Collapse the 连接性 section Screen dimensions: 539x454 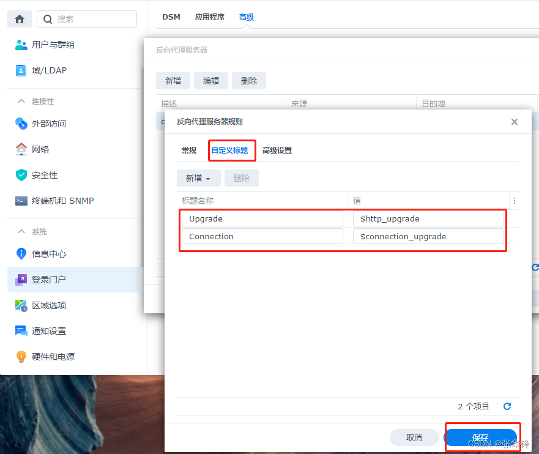click(x=21, y=102)
